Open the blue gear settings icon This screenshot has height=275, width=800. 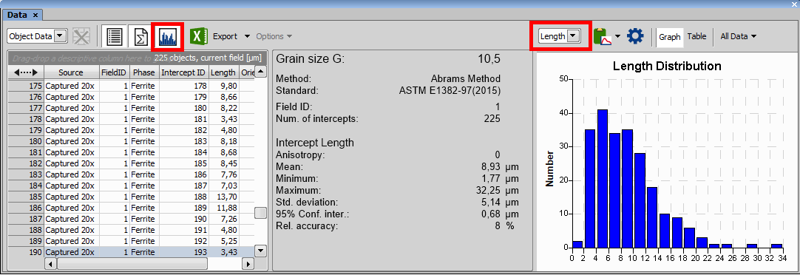[x=636, y=36]
